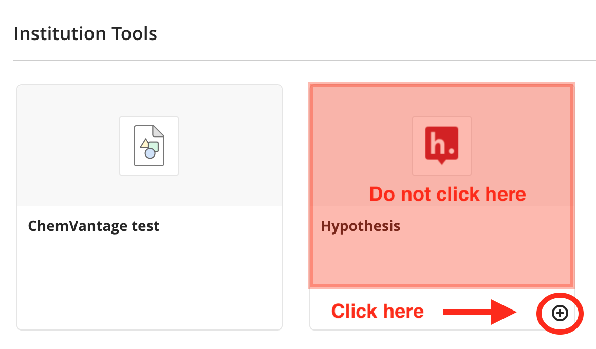This screenshot has height=349, width=596.
Task: Select the circled add button below Hypothesis
Action: coord(560,313)
